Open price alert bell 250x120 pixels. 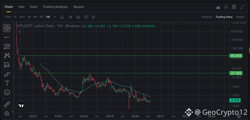tap(226, 7)
